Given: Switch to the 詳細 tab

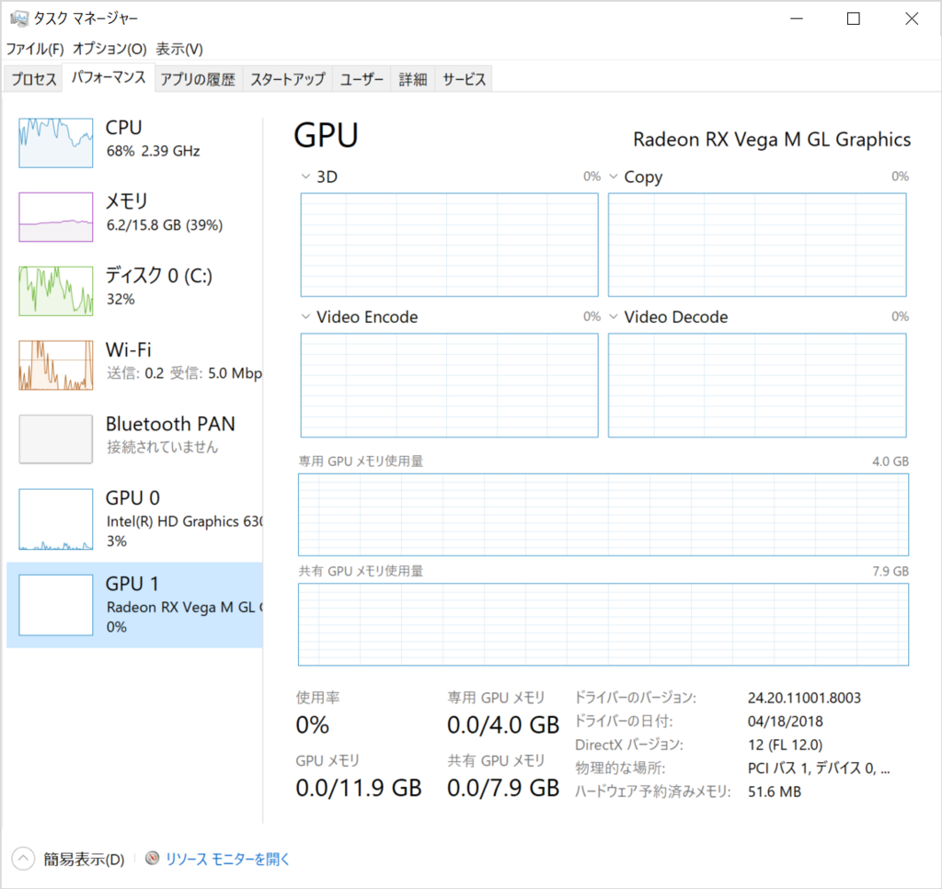Looking at the screenshot, I should (413, 79).
